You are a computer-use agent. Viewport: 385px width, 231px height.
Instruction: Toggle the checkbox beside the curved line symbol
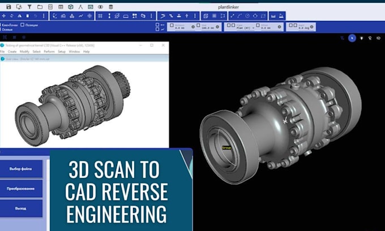point(157,29)
